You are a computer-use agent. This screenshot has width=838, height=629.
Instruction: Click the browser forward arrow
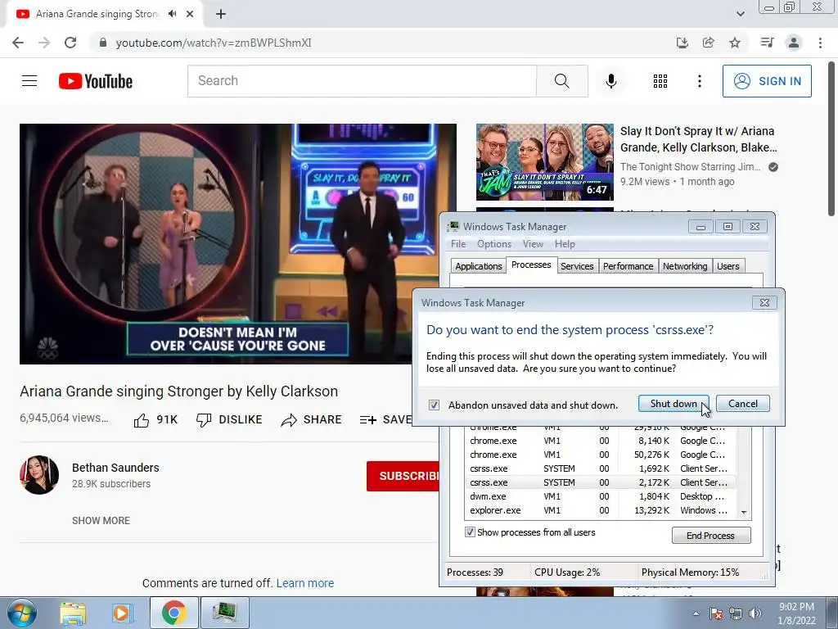pyautogui.click(x=44, y=43)
